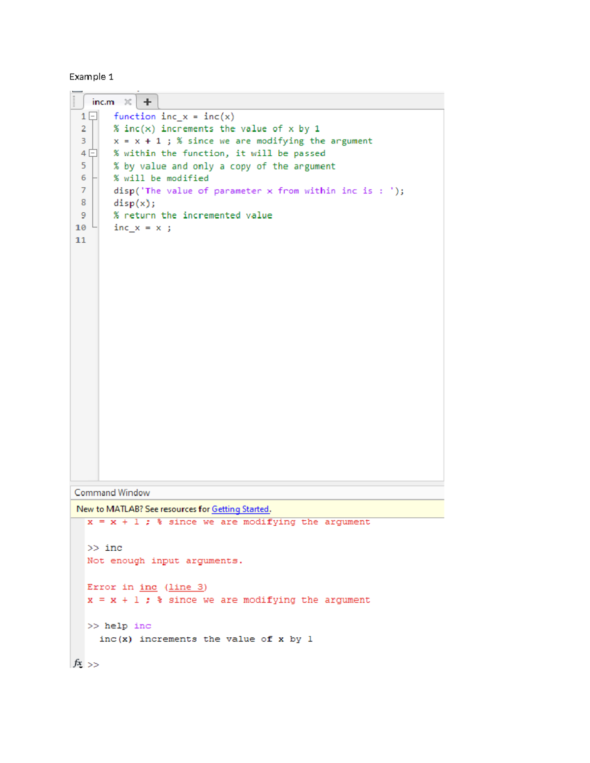Click line number 11 in the editor gutter

point(81,240)
